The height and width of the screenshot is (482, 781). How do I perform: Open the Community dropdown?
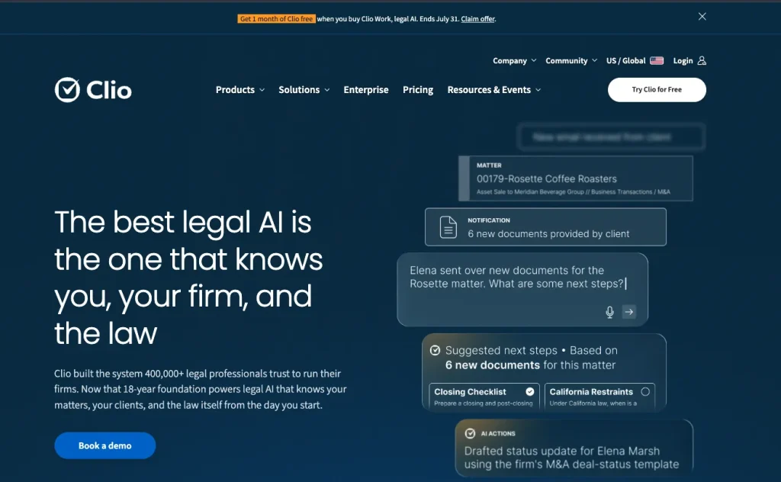(571, 61)
